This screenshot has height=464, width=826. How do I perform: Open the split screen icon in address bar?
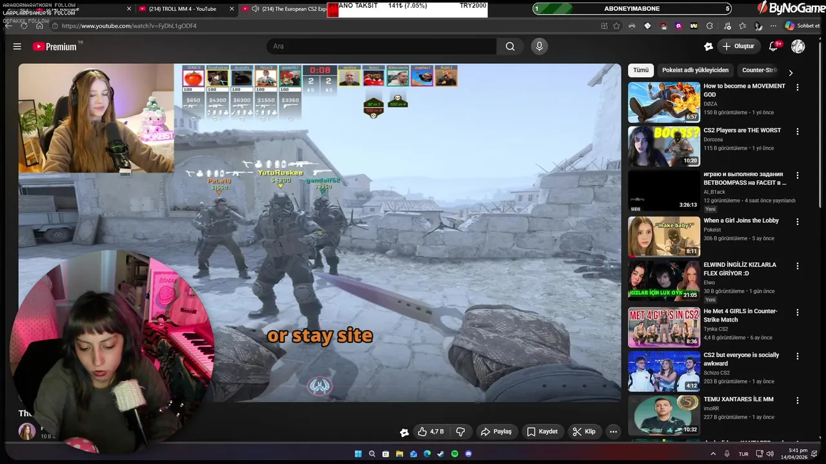[604, 26]
